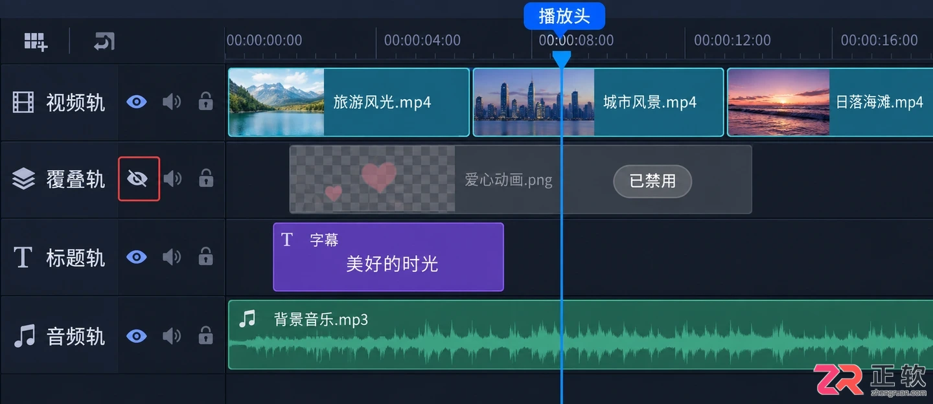Mute the Overlay track speaker
Viewport: 933px width, 404px height.
(x=172, y=179)
